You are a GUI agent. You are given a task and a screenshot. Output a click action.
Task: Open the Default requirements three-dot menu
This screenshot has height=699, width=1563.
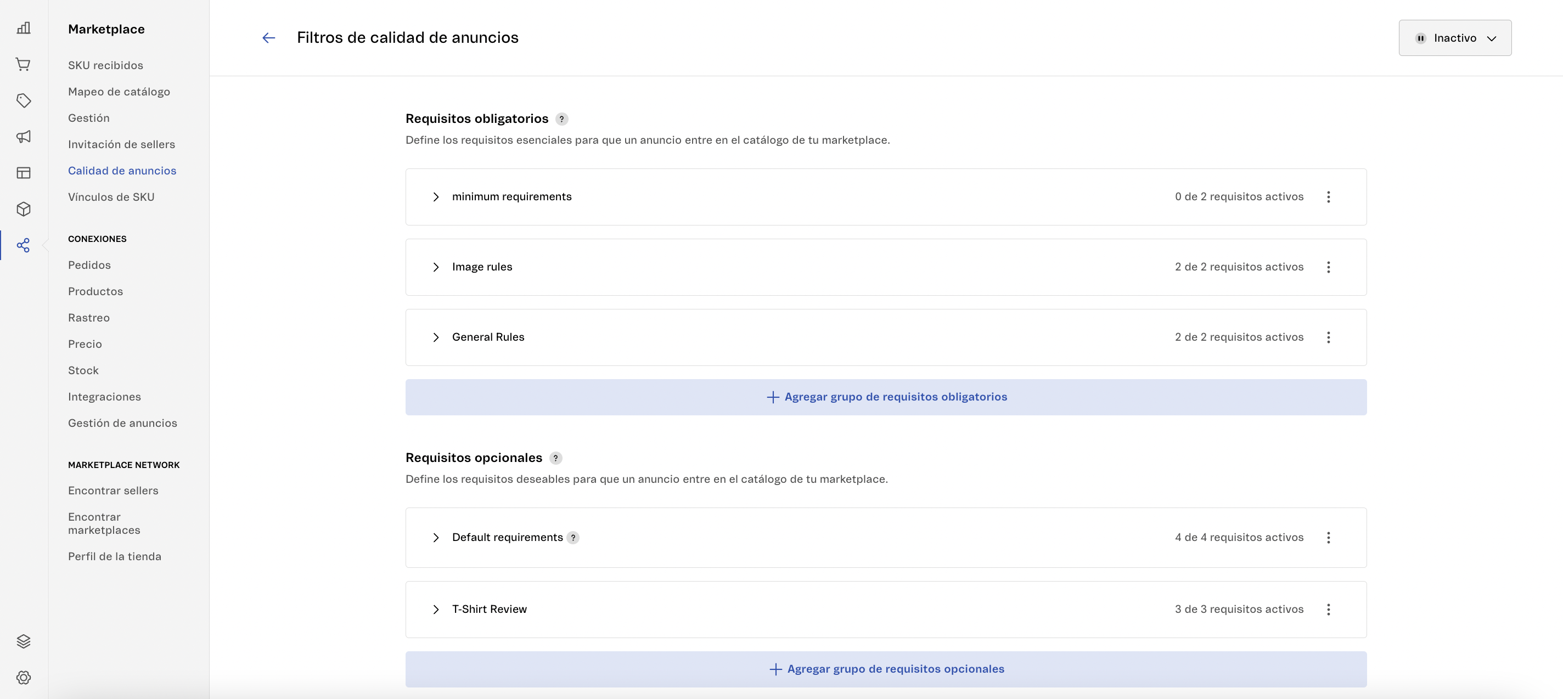click(1329, 538)
